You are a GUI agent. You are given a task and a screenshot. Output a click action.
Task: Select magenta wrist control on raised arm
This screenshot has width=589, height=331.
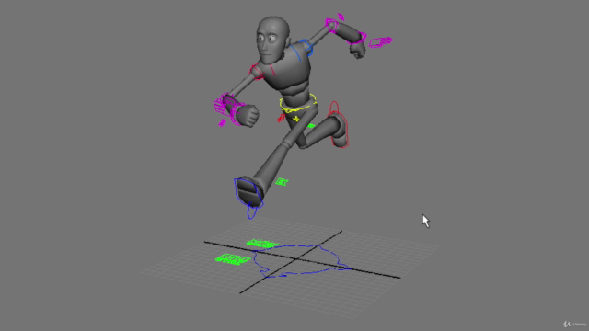(357, 39)
